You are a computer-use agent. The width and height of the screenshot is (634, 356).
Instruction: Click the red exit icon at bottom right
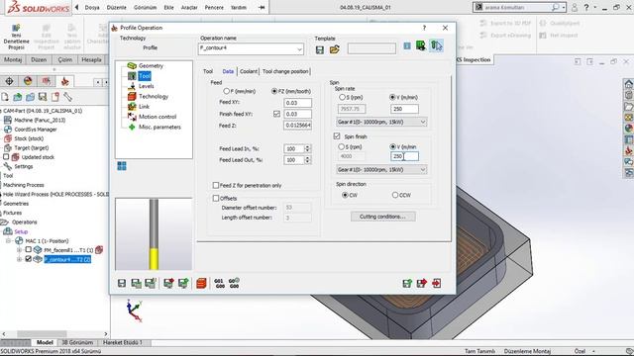(x=436, y=284)
